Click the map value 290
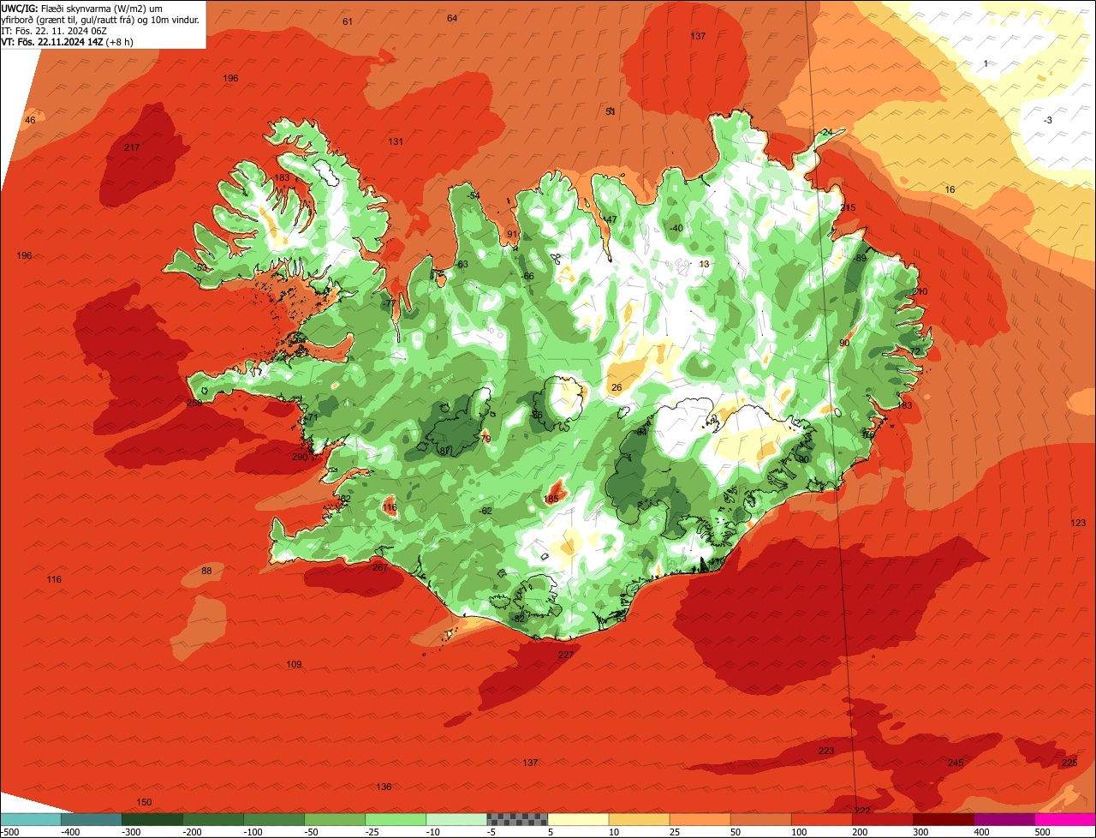The height and width of the screenshot is (838, 1096). pos(300,458)
